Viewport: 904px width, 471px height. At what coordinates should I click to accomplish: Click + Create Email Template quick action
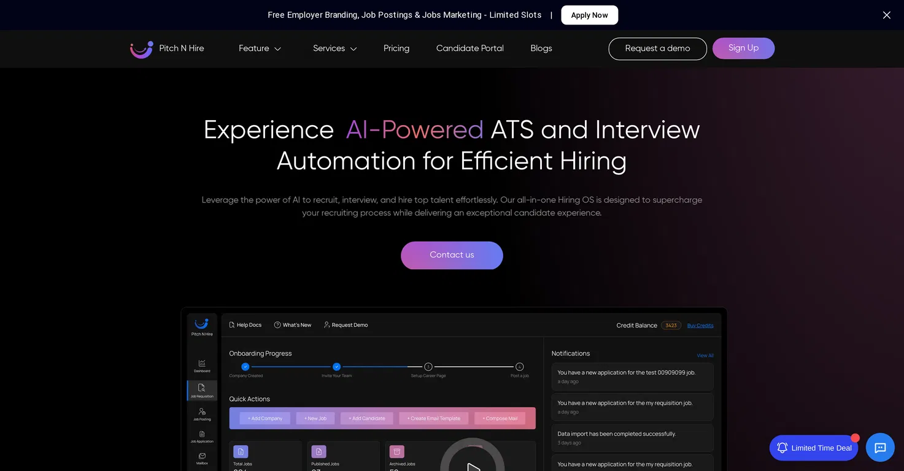pos(434,418)
